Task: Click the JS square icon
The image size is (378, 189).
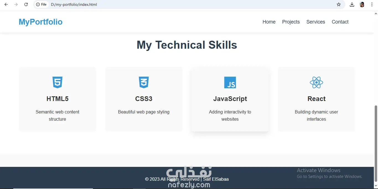Action: click(x=230, y=82)
